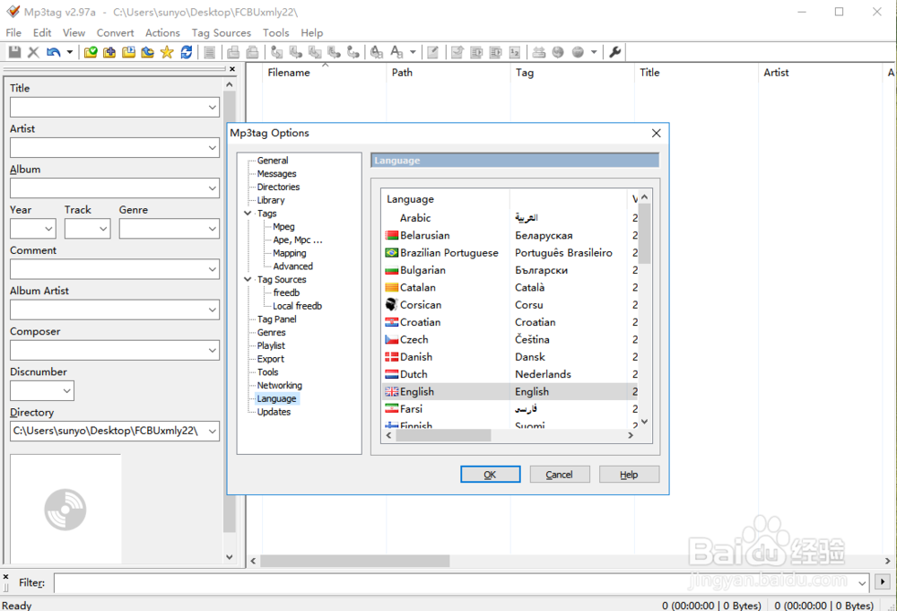This screenshot has height=611, width=897.
Task: Select Updates in options tree
Action: [274, 412]
